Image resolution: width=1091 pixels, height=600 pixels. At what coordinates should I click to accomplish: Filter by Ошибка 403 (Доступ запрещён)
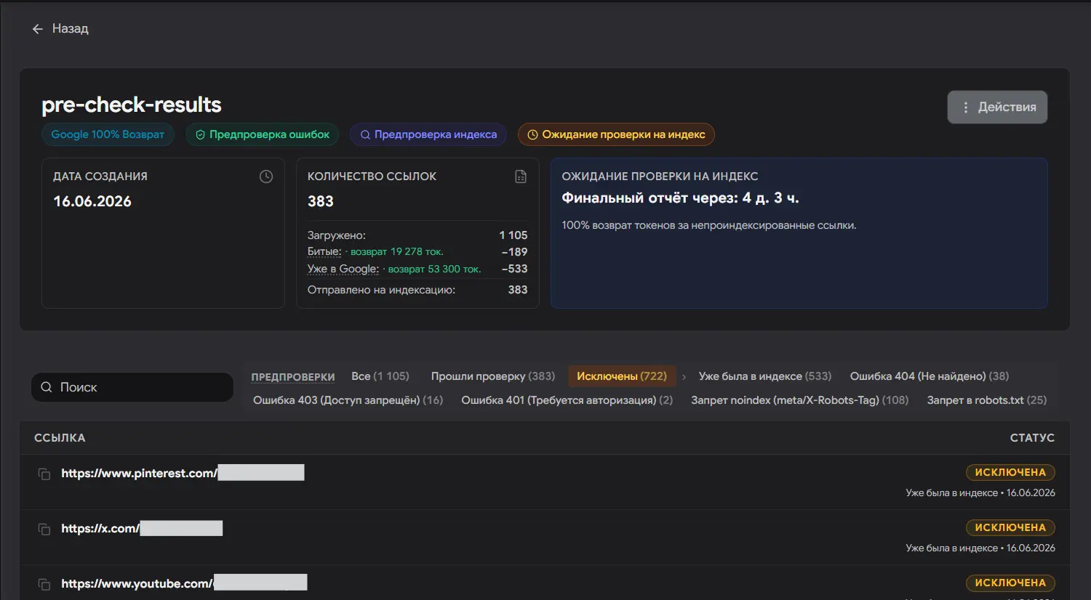348,400
